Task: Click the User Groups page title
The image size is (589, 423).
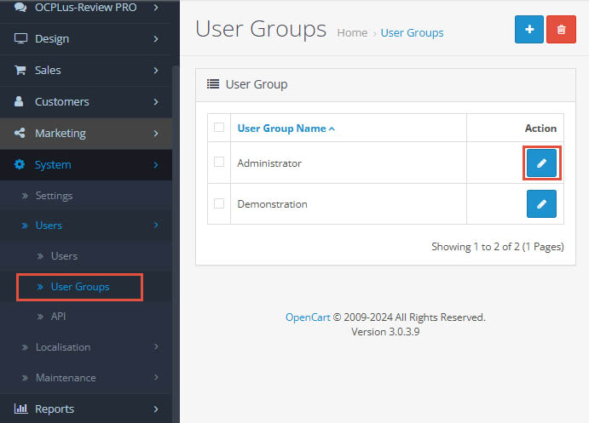Action: [x=261, y=29]
